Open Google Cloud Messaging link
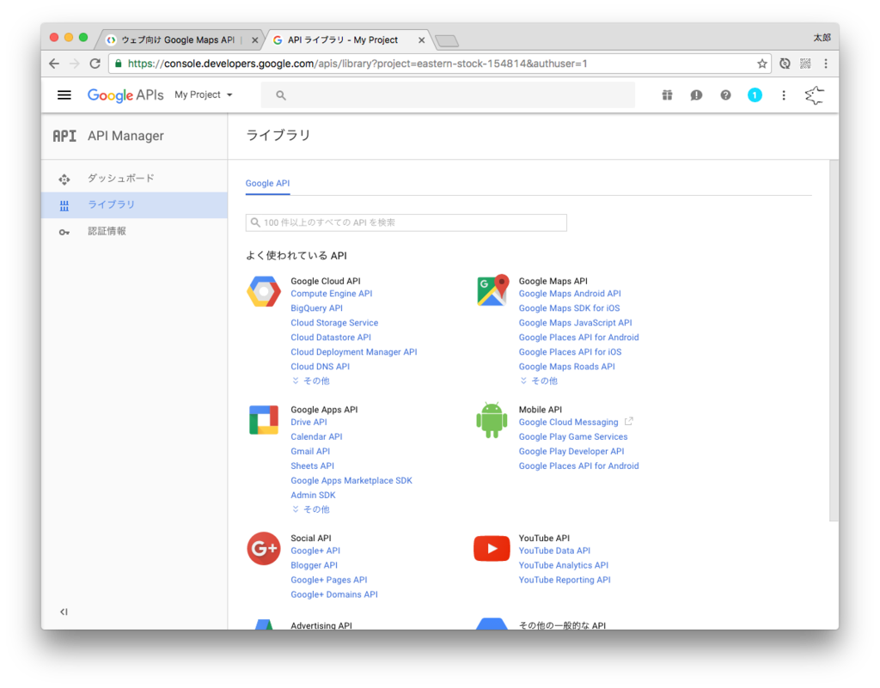Screen dimensions: 880x688 pos(569,423)
